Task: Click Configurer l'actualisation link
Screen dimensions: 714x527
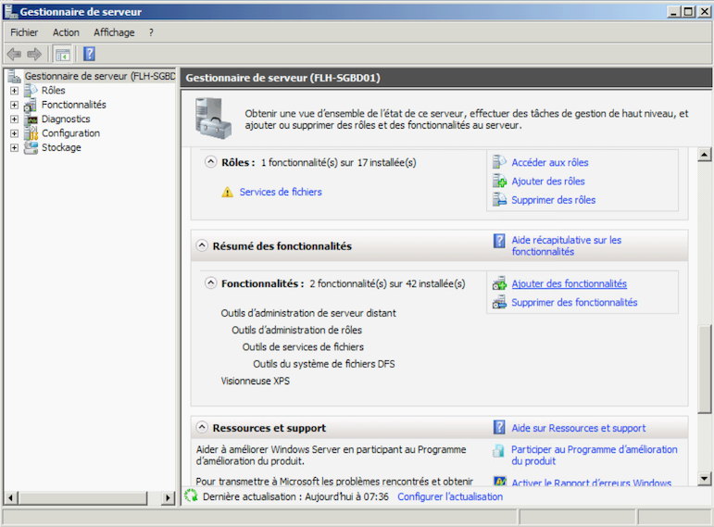Action: click(x=450, y=496)
